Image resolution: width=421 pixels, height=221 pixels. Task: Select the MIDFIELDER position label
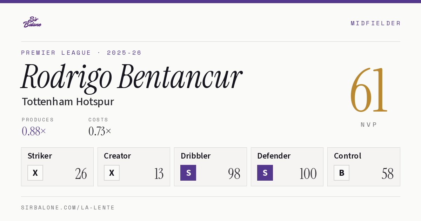tap(375, 23)
